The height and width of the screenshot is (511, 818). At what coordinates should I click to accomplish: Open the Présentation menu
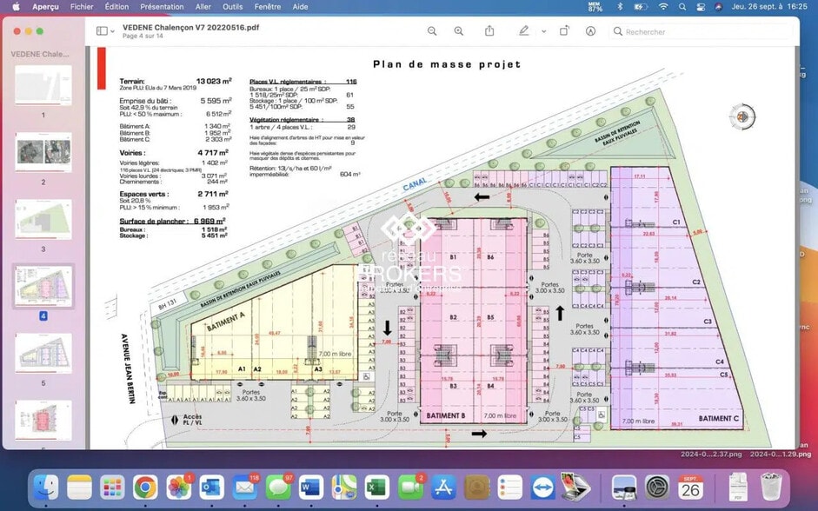coord(162,6)
